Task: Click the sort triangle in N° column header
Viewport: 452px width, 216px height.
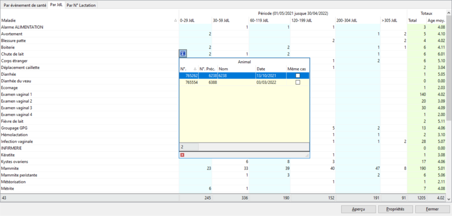Action: (x=195, y=69)
